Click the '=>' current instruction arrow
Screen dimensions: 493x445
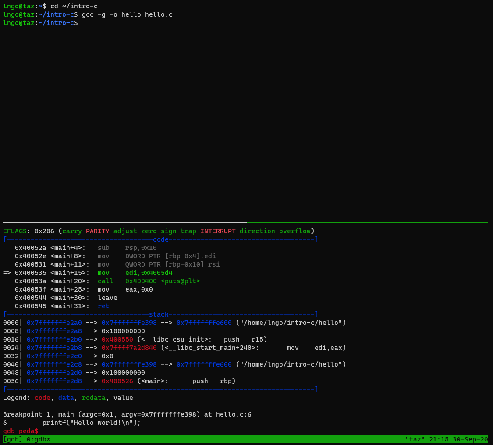[x=7, y=273]
